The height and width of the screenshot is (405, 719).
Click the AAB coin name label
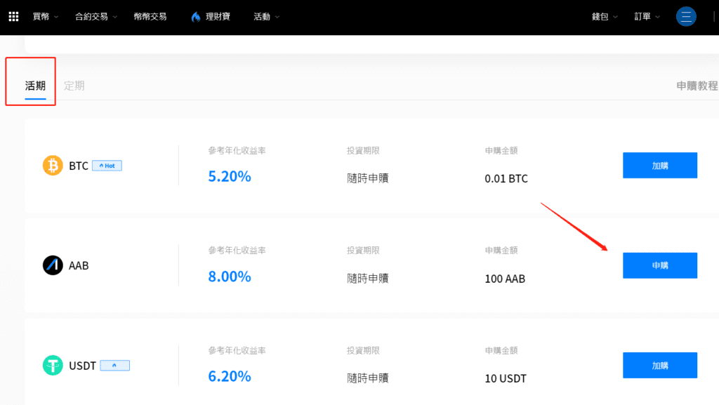click(79, 265)
